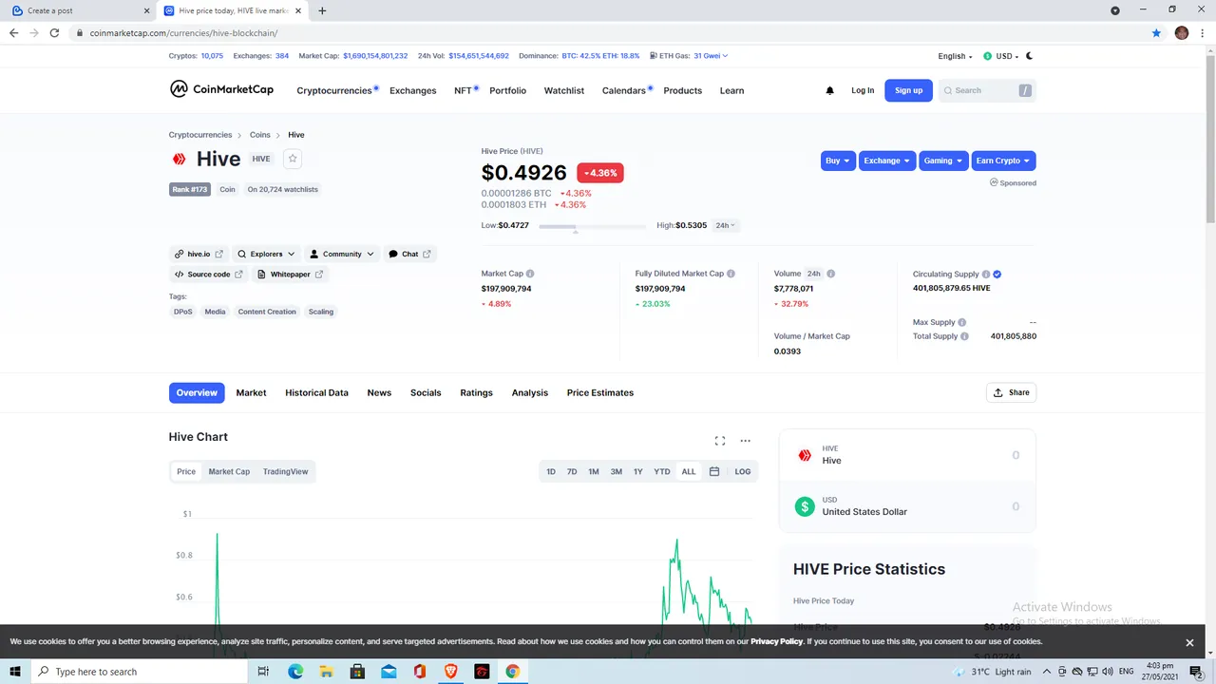This screenshot has width=1216, height=684.
Task: Add Hive to watchlist with star icon
Action: [293, 159]
